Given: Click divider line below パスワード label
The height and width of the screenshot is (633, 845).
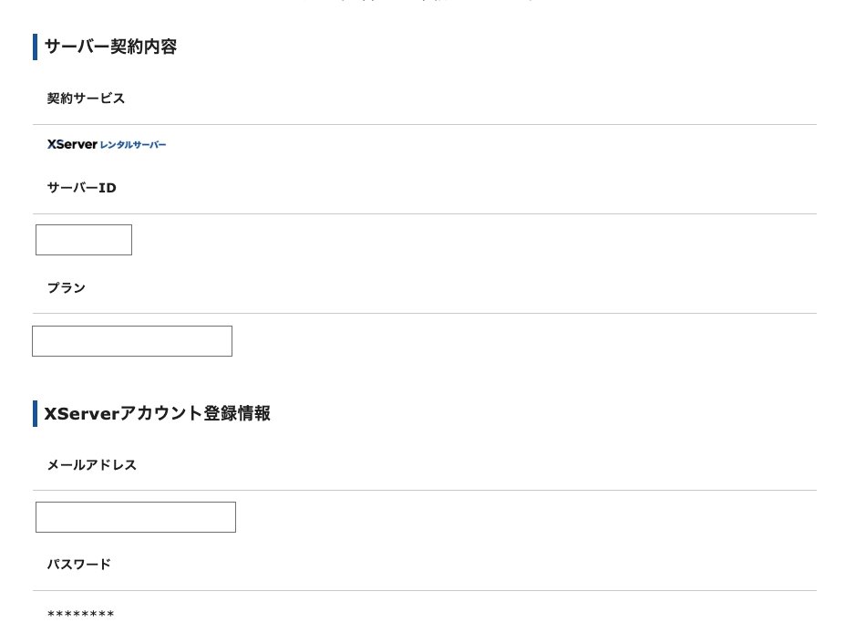Looking at the screenshot, I should (x=425, y=590).
